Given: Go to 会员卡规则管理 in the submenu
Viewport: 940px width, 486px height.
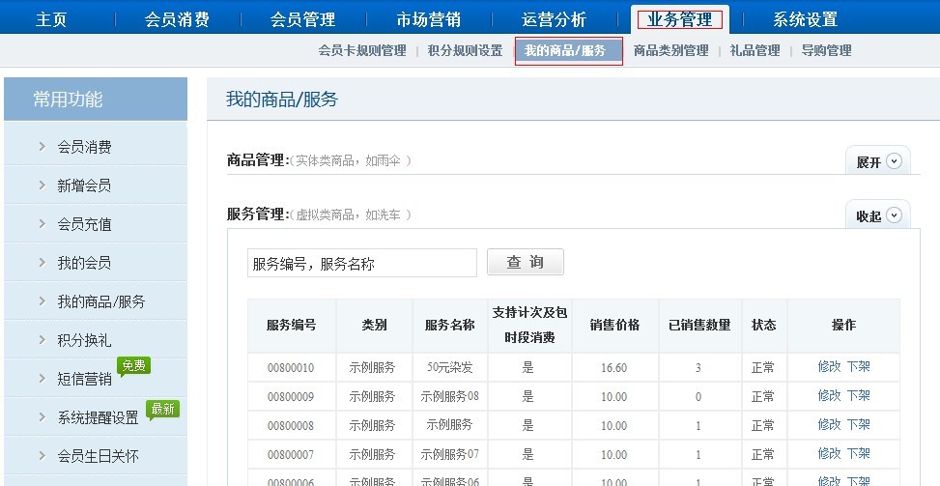Looking at the screenshot, I should [x=362, y=51].
